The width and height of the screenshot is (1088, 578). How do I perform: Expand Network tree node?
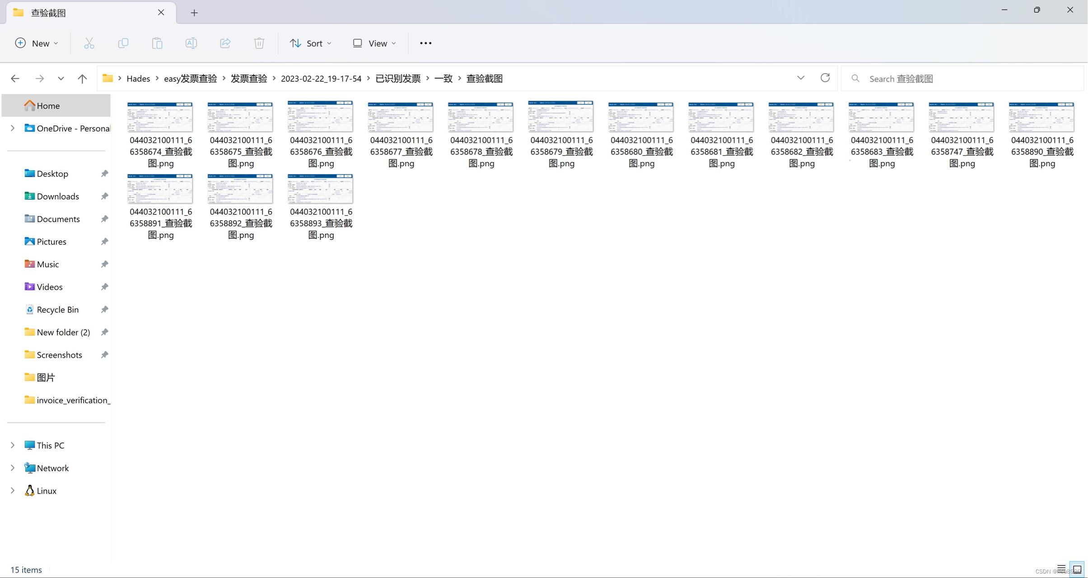tap(13, 468)
